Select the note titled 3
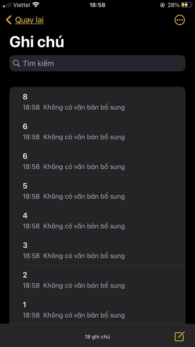 (x=97, y=250)
